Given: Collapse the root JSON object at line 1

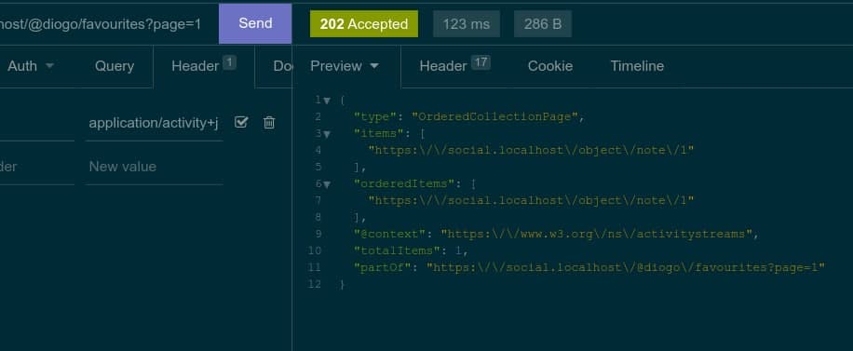Looking at the screenshot, I should point(327,101).
